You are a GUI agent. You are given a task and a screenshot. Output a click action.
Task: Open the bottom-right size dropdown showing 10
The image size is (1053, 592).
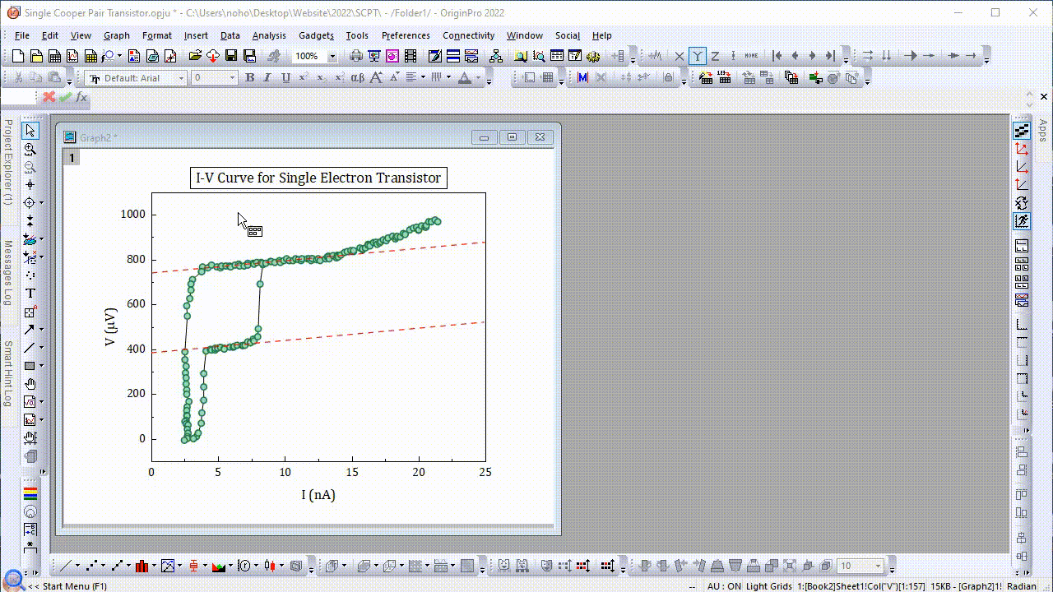point(879,566)
